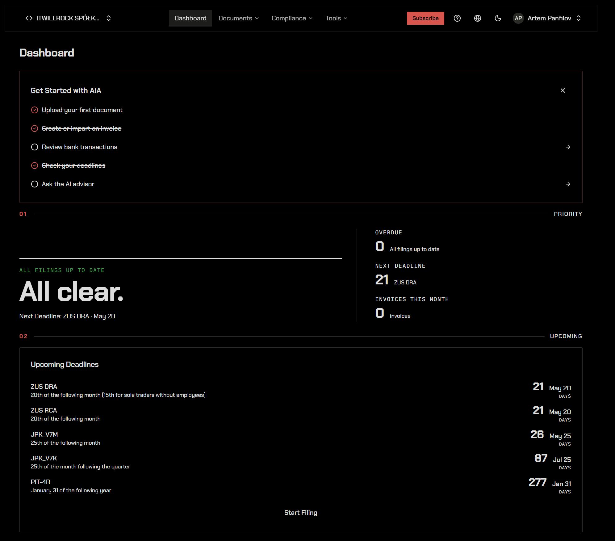Viewport: 615px width, 541px height.
Task: Select the Dashboard tab
Action: [x=190, y=18]
